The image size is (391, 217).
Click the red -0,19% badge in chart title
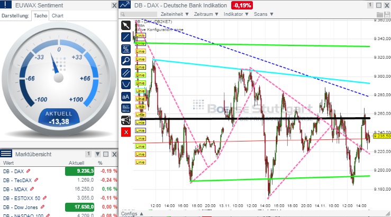point(242,5)
